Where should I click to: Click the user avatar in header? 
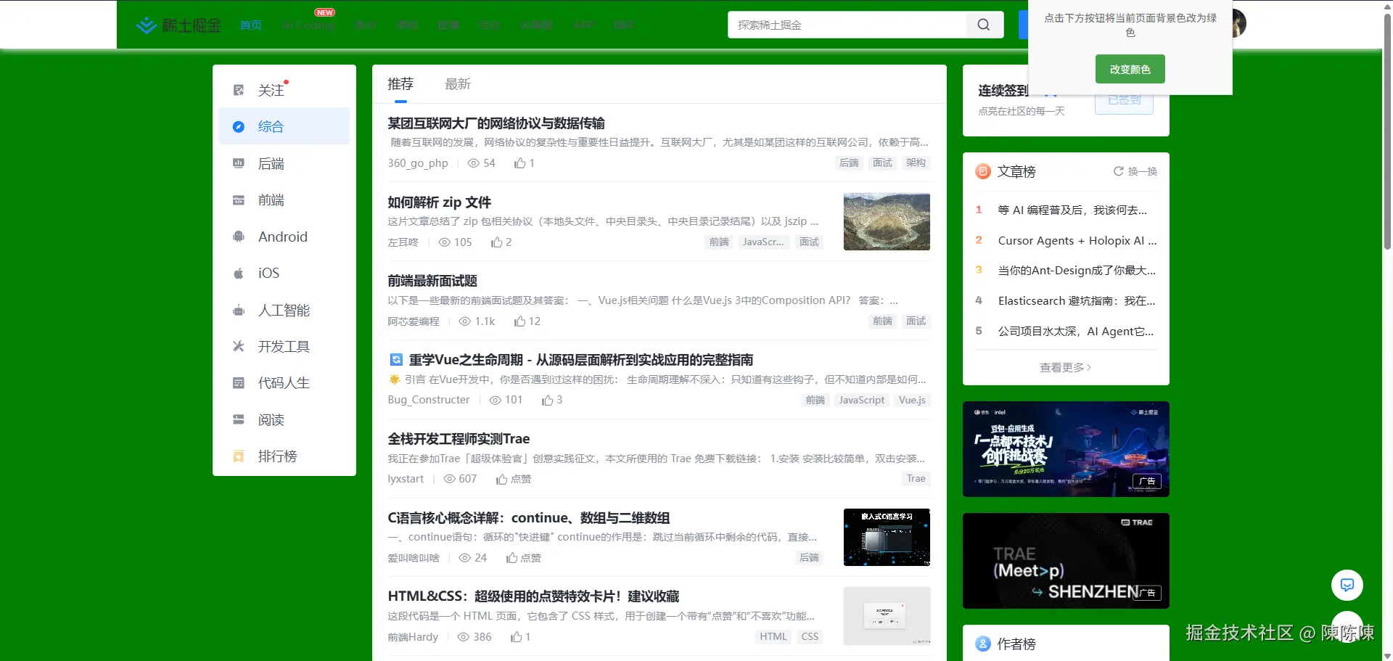pos(1239,23)
